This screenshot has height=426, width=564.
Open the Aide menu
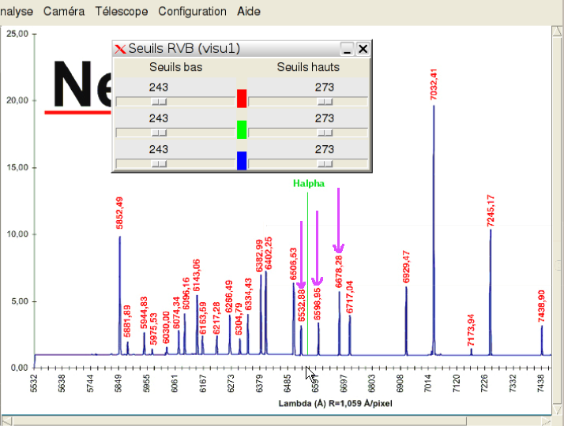[x=249, y=11]
